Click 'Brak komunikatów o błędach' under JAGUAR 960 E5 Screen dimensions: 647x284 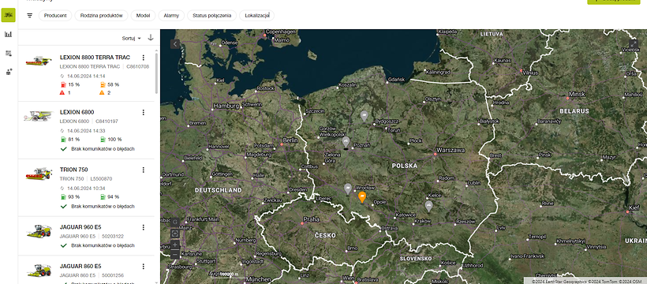coord(103,245)
